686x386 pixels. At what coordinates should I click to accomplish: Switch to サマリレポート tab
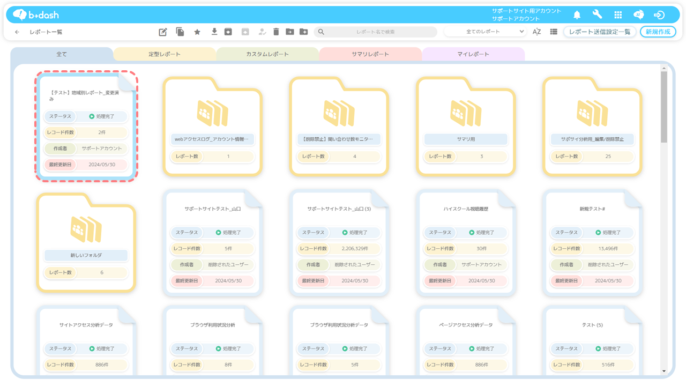(x=370, y=54)
